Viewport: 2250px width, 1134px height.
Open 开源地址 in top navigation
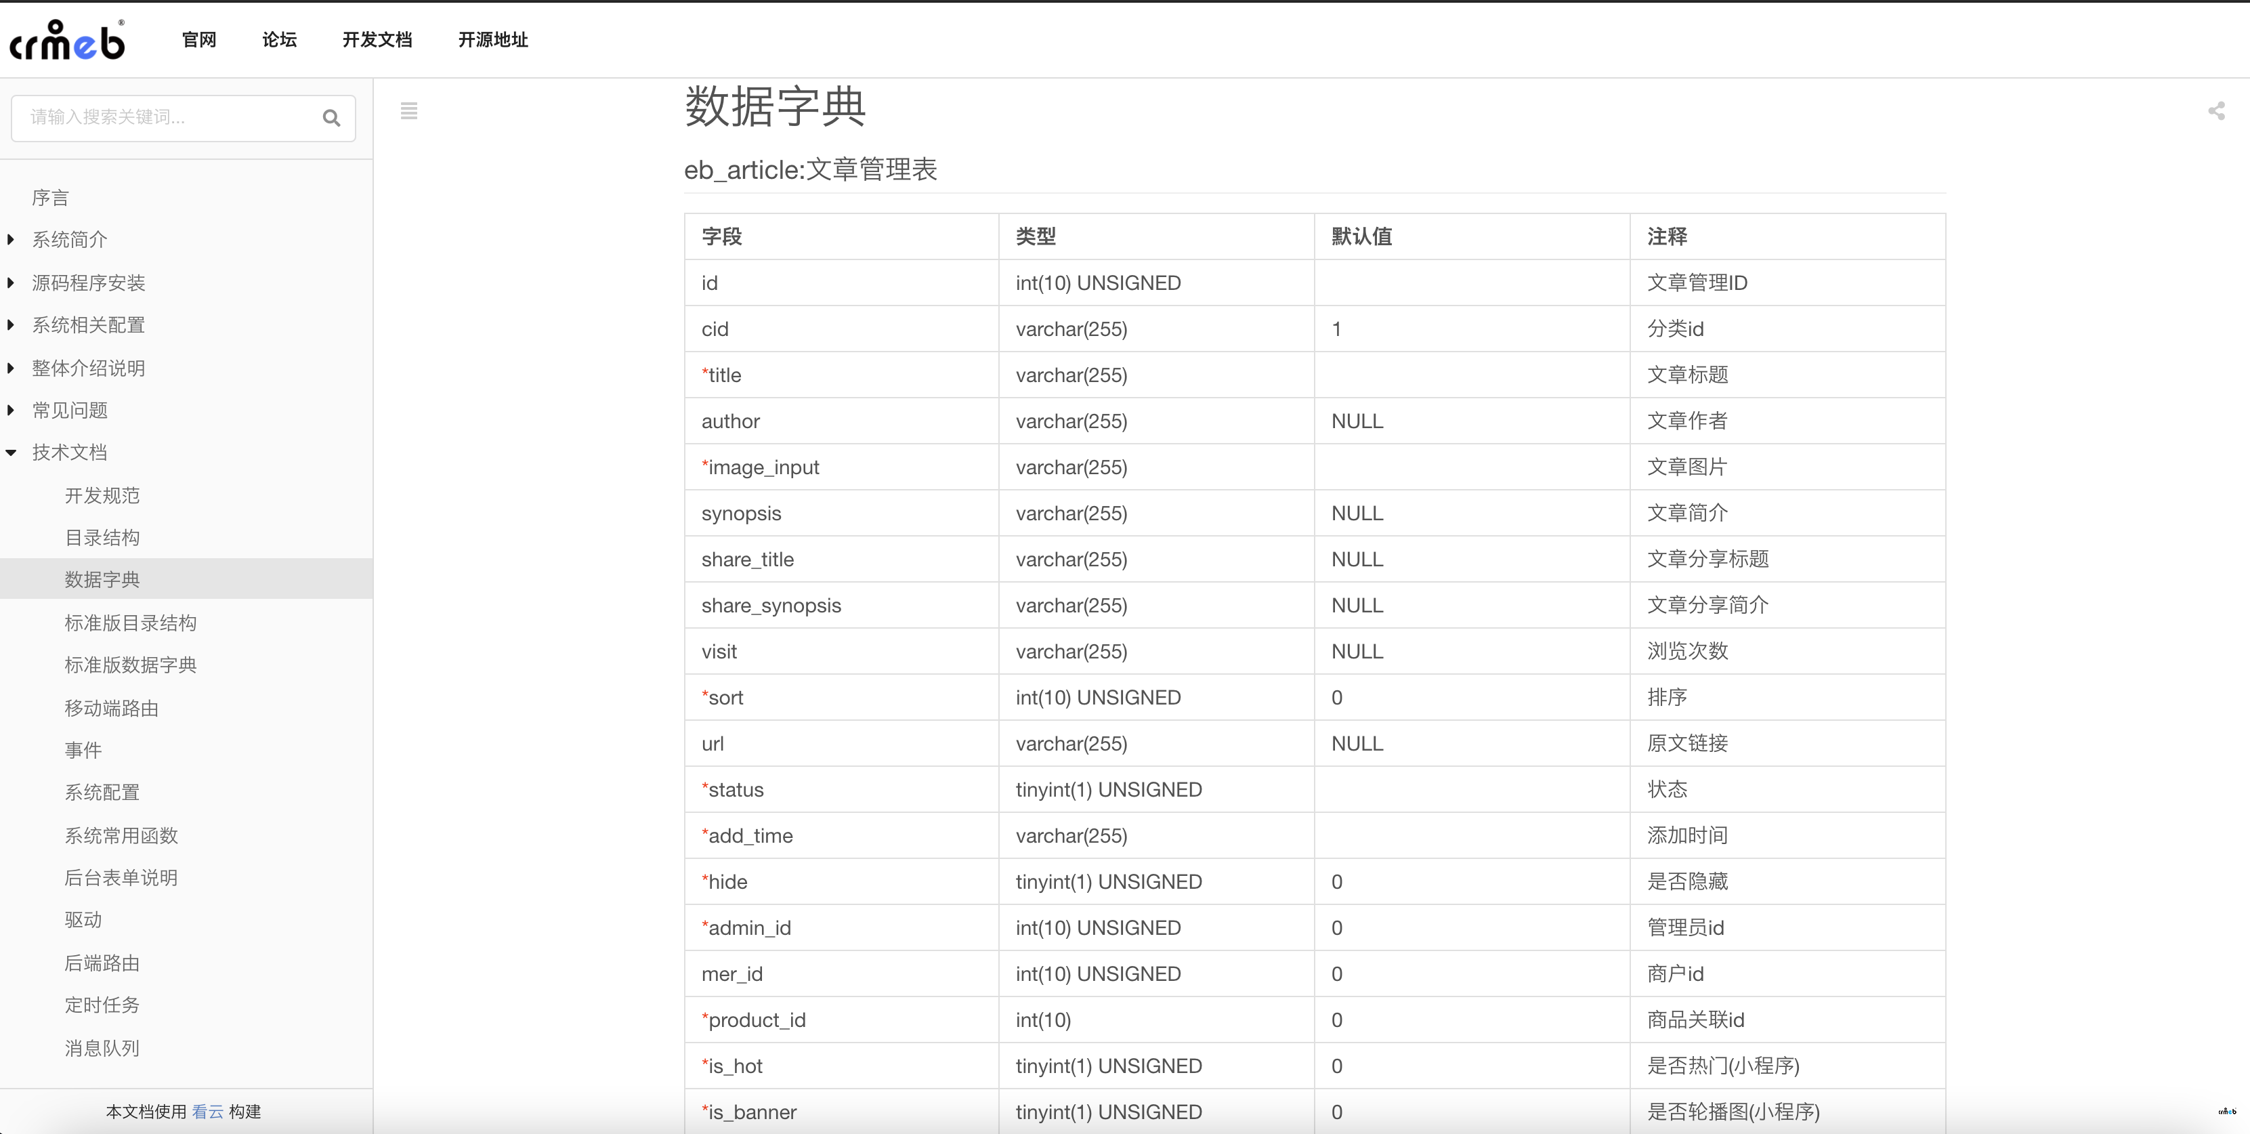492,39
